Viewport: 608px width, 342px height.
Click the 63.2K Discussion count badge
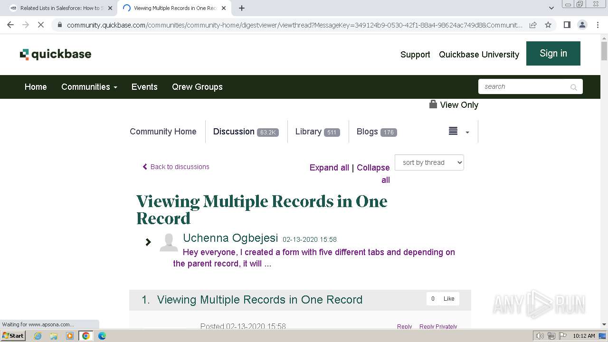(268, 133)
